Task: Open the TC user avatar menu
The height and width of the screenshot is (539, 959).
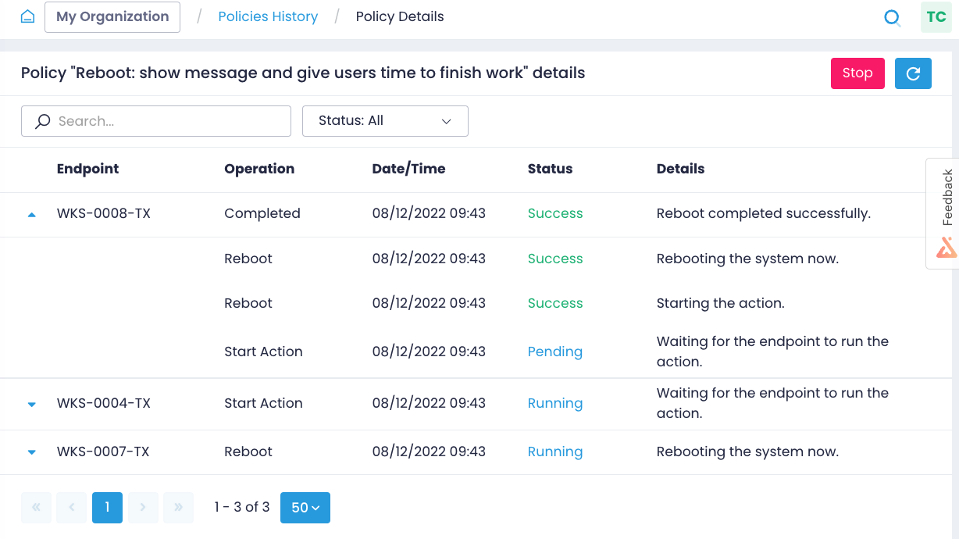Action: point(936,17)
